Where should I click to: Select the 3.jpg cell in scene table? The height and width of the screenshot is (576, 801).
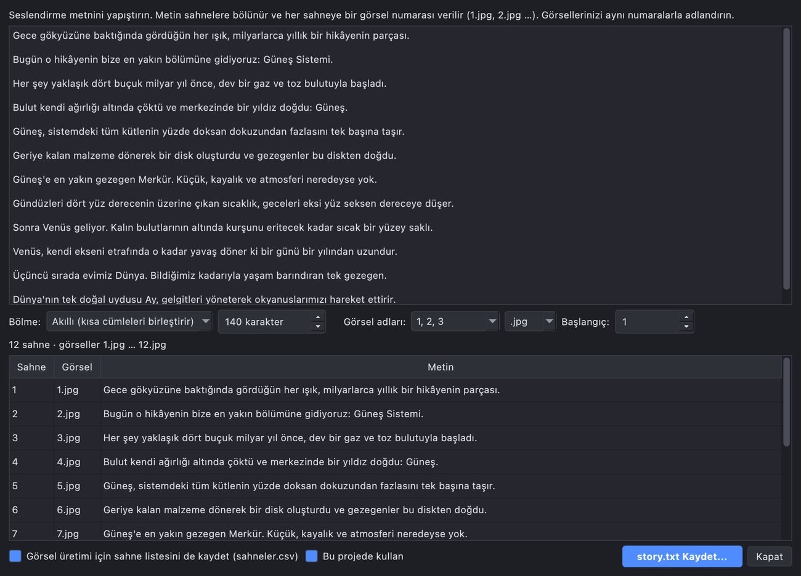click(x=77, y=438)
